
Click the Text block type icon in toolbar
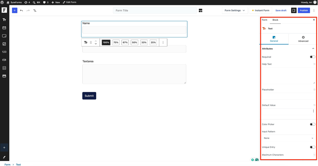click(x=86, y=42)
